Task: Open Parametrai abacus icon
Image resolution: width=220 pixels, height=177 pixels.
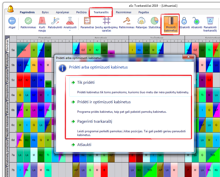Action: (87, 21)
